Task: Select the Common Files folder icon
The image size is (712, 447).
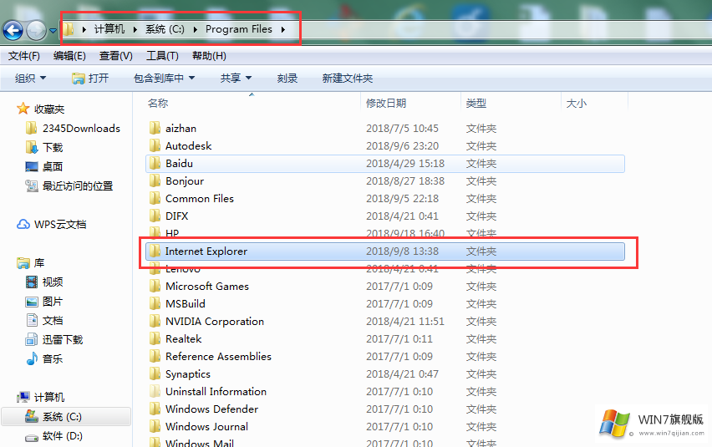Action: (x=155, y=198)
